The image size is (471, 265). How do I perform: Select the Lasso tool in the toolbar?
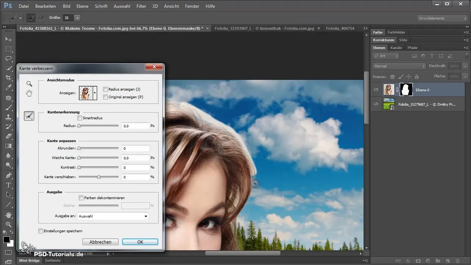8,59
